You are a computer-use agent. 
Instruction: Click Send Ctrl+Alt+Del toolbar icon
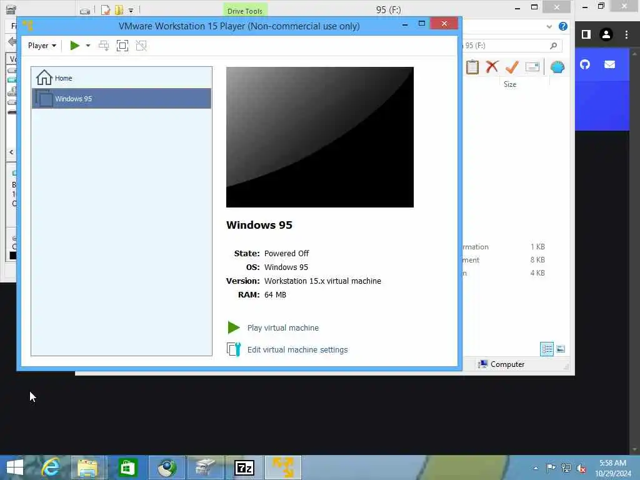[x=104, y=46]
